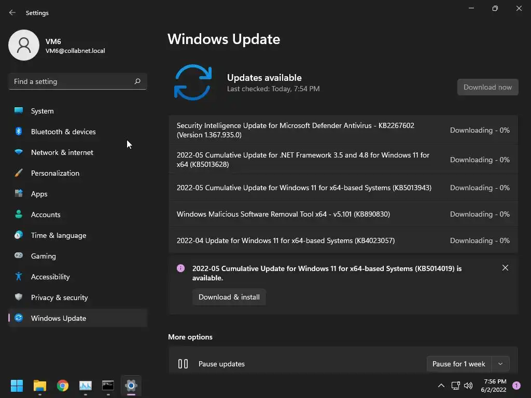The height and width of the screenshot is (398, 531).
Task: Click the network tray icon
Action: tap(455, 386)
